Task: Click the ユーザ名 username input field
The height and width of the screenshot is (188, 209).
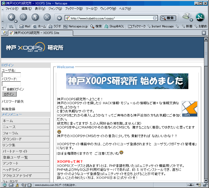Action: (11, 75)
